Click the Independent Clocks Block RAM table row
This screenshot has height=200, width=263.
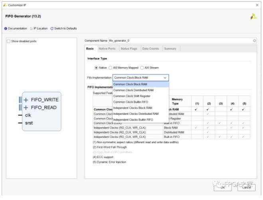pyautogui.click(x=172, y=128)
